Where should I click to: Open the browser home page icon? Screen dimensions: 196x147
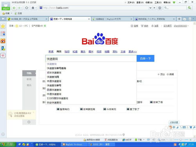pos(33,8)
